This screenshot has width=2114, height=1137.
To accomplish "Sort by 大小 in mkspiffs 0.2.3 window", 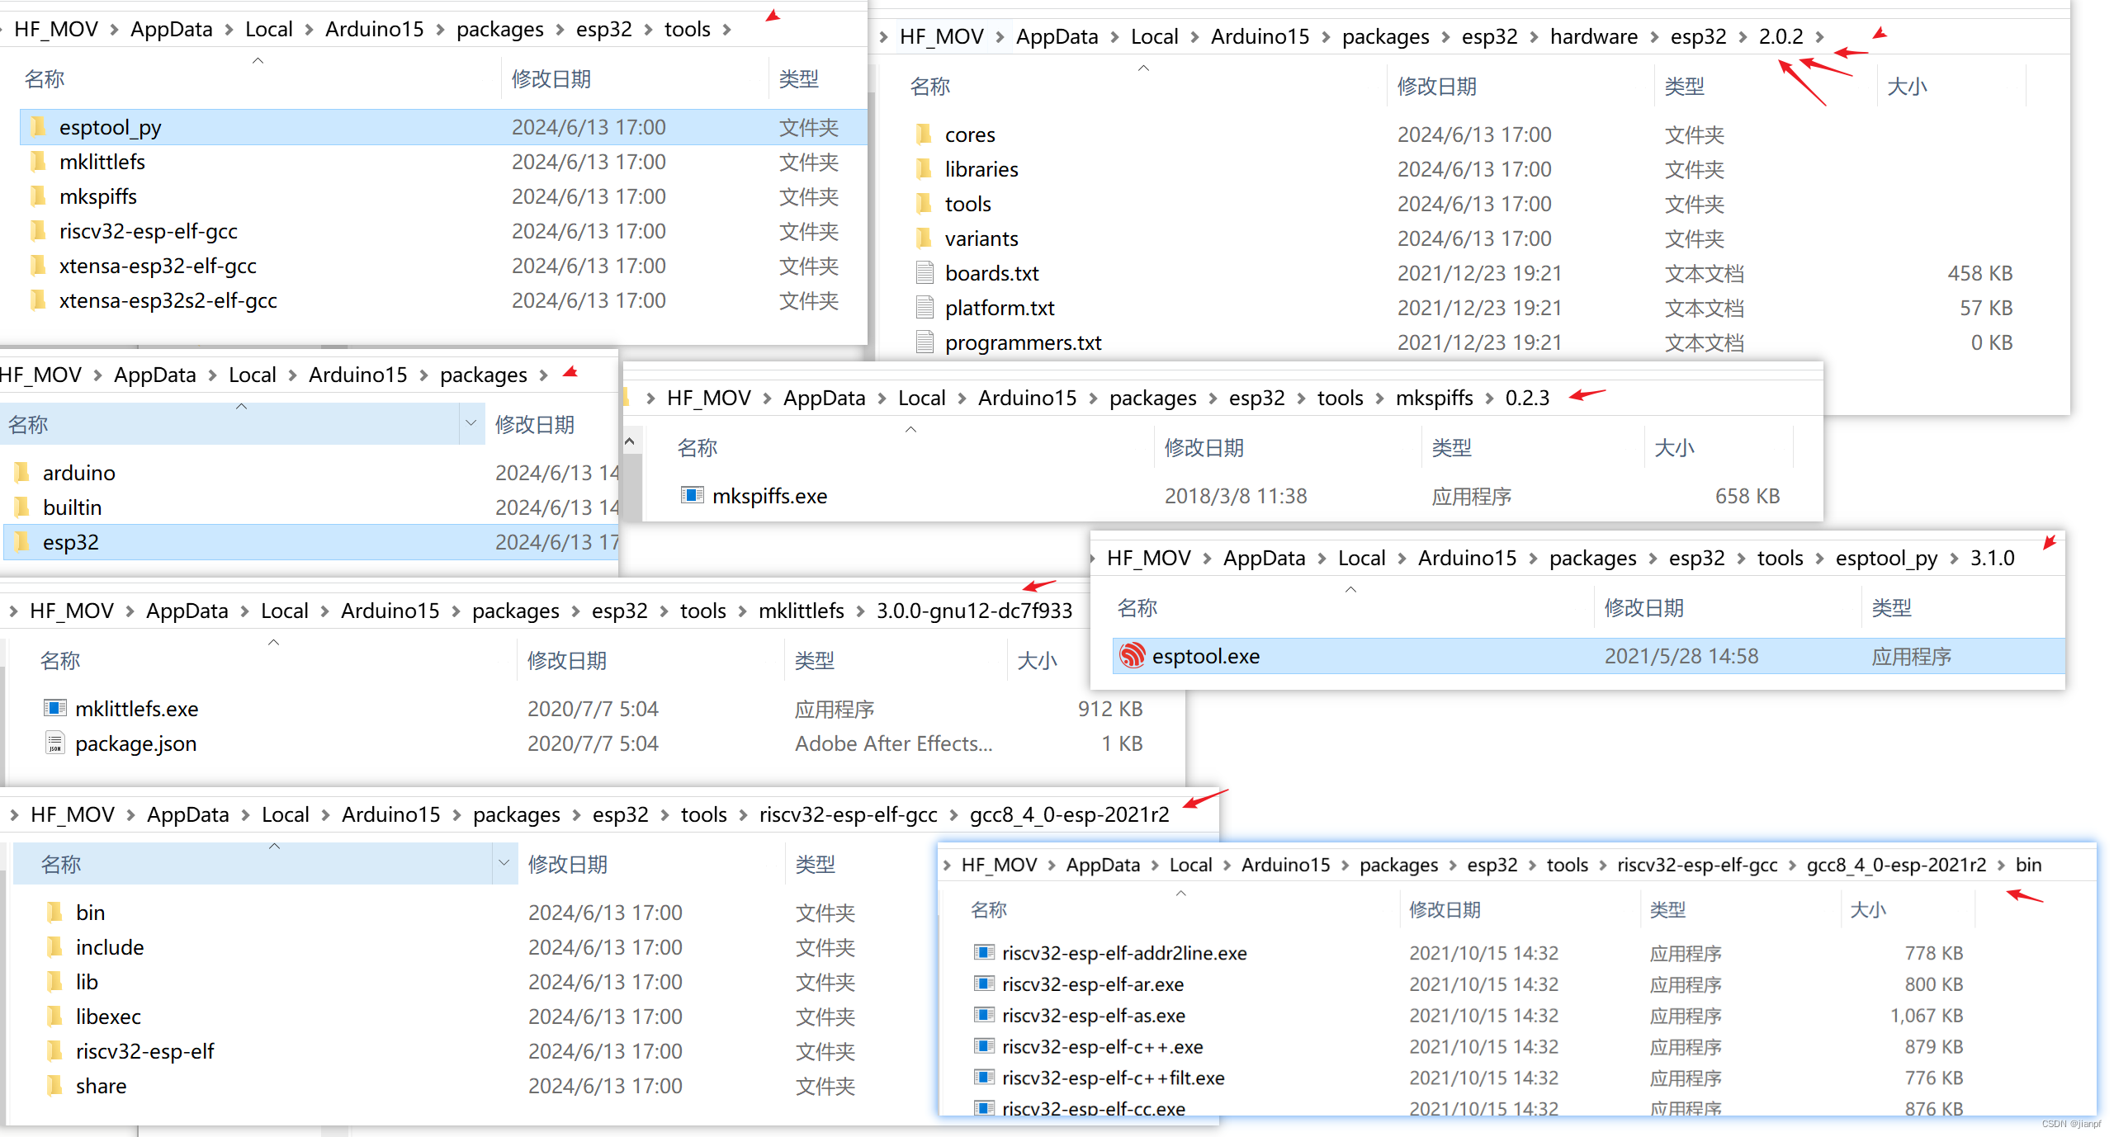I will 1674,448.
